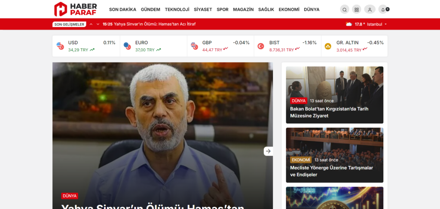Advance slider with right arrow button
The image size is (440, 209).
point(268,151)
